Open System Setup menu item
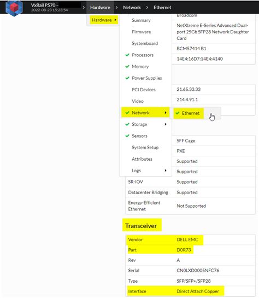Screen dimensions: 259x298 coord(145,148)
